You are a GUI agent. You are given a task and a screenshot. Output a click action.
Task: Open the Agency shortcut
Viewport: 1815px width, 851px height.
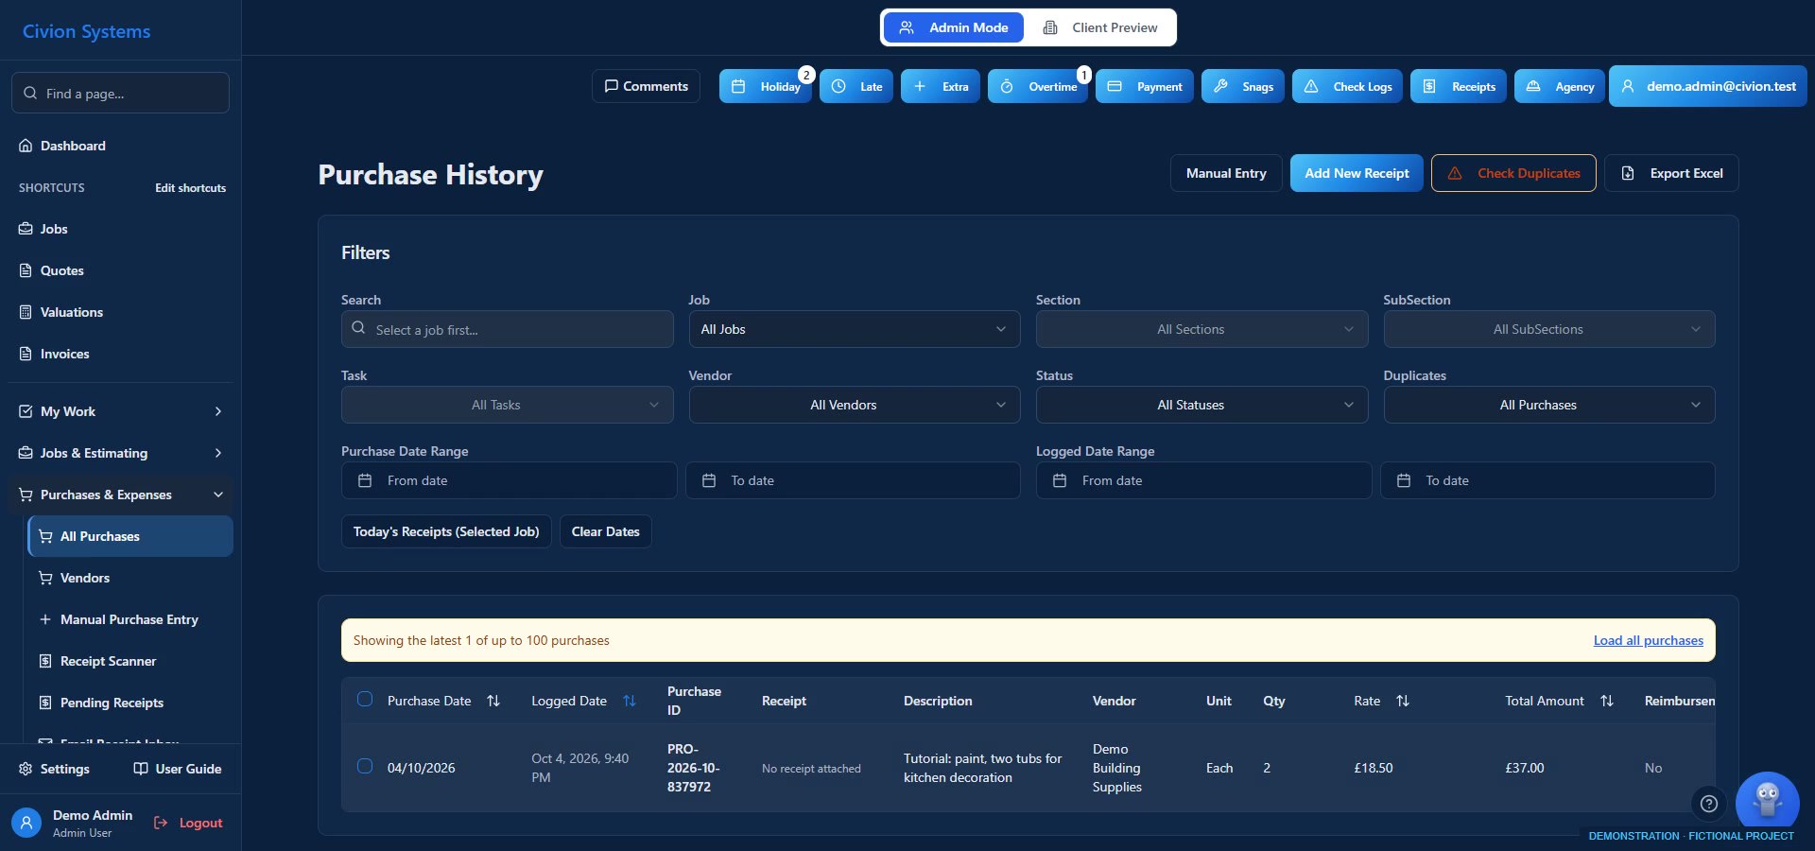(x=1560, y=86)
